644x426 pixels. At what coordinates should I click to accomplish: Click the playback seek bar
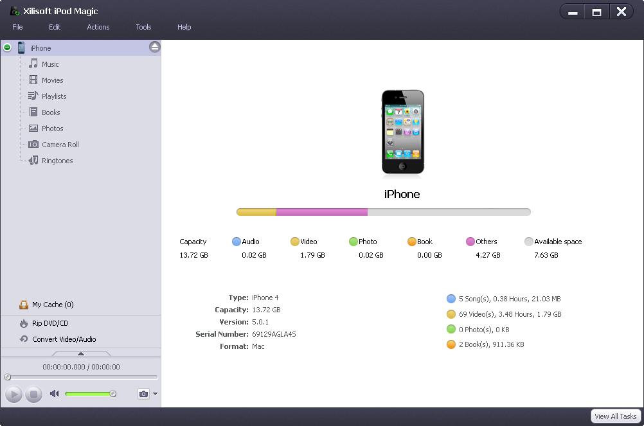point(81,377)
